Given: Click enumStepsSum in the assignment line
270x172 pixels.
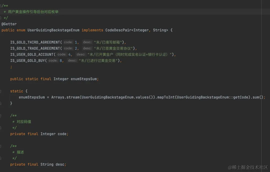Looking at the screenshot, I should point(32,97).
